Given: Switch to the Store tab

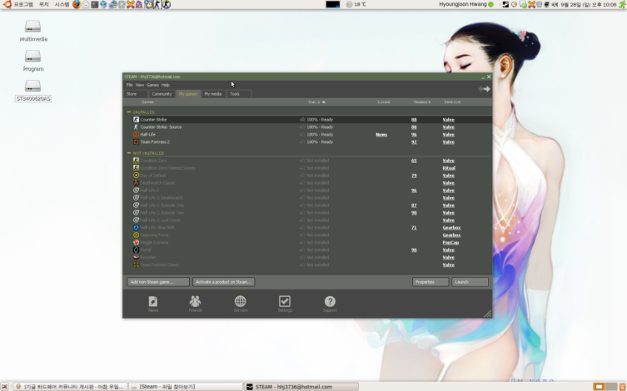Looking at the screenshot, I should 136,94.
